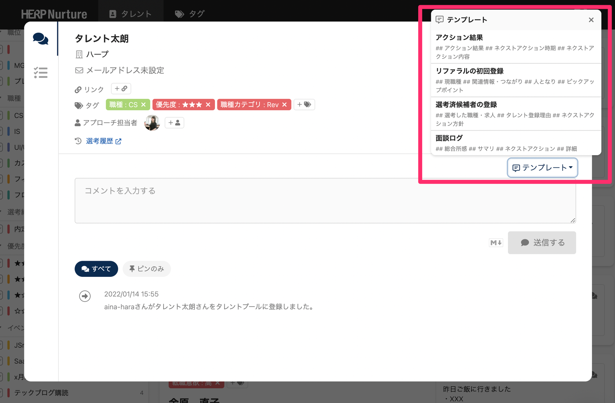Select the リファラルの初回登録 template
The image size is (615, 403).
pos(516,80)
